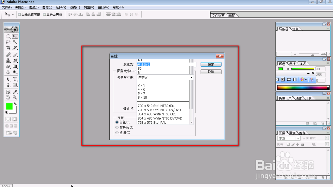Select the History Brush tool
This screenshot has width=333, height=187.
[x=15, y=61]
